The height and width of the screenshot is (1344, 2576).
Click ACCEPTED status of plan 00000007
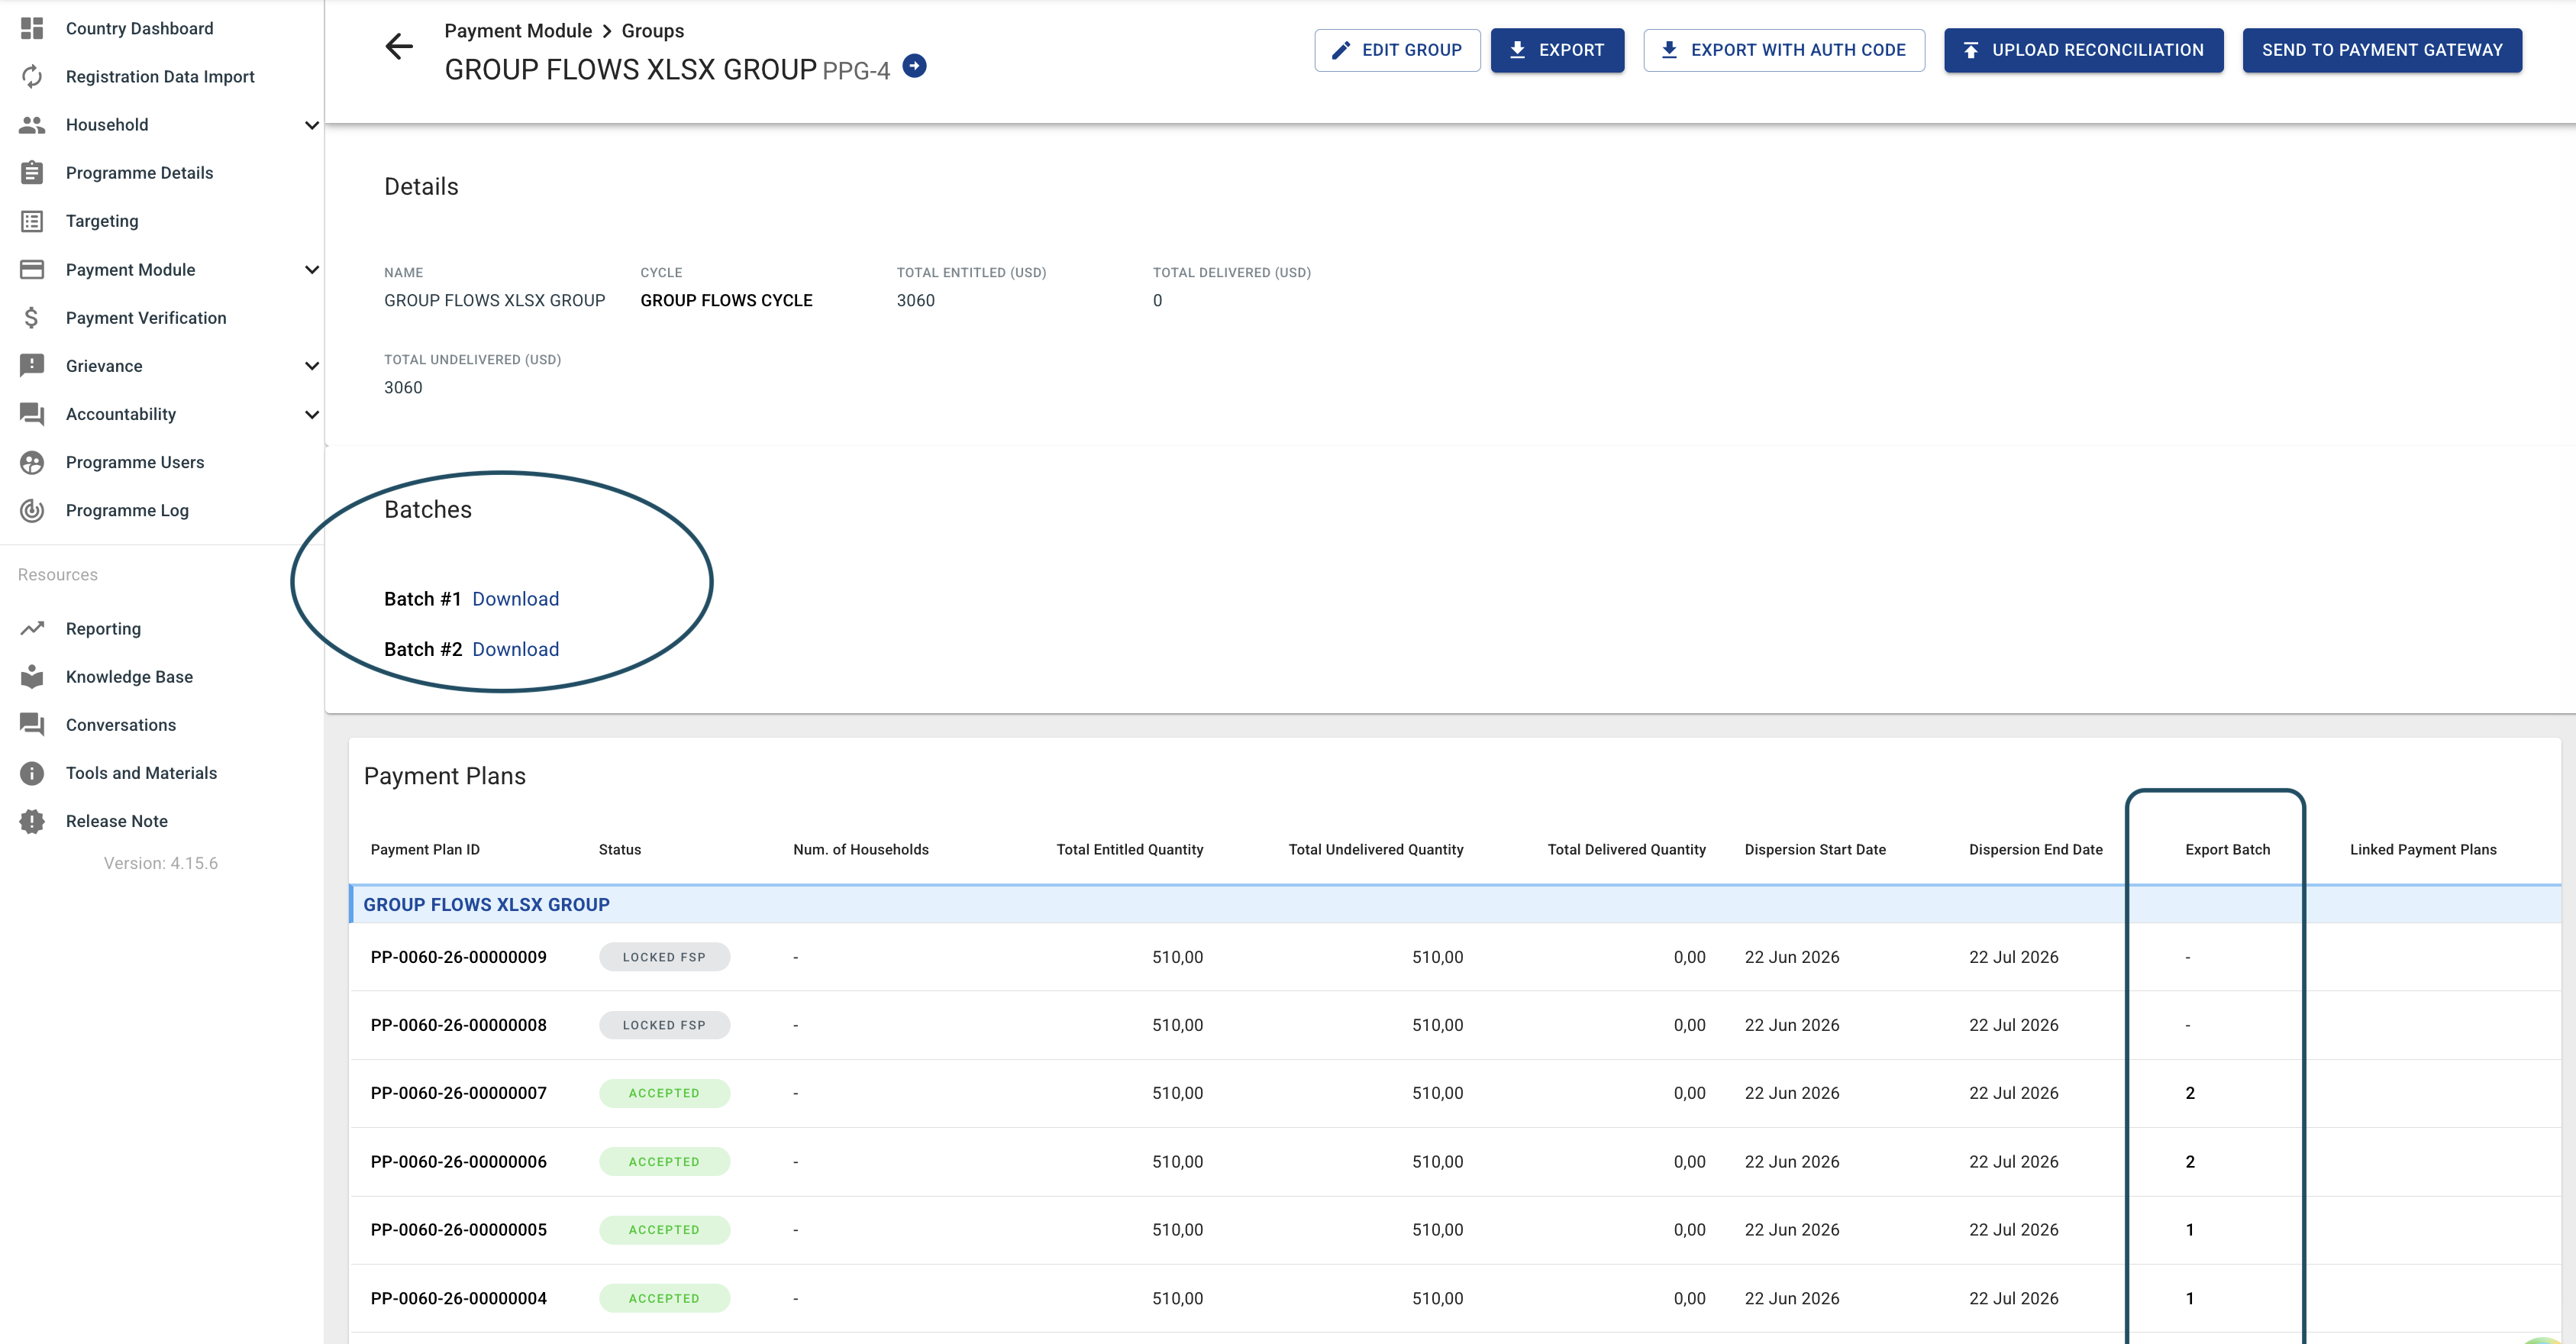[664, 1093]
